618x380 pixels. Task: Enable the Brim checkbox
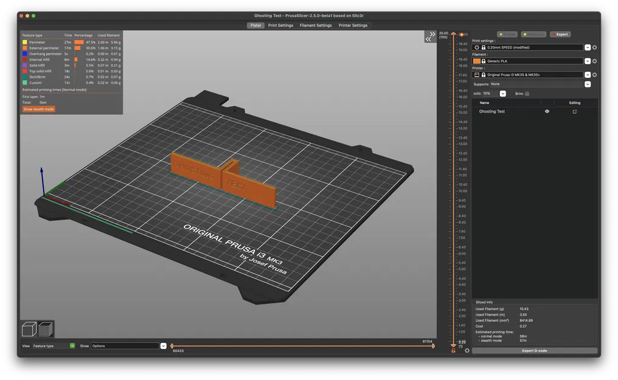pos(527,94)
